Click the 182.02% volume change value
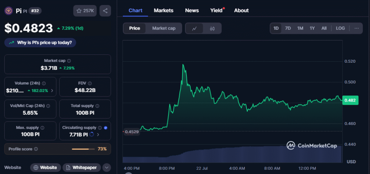Viewport: 370px width, 174px height. 38,90
